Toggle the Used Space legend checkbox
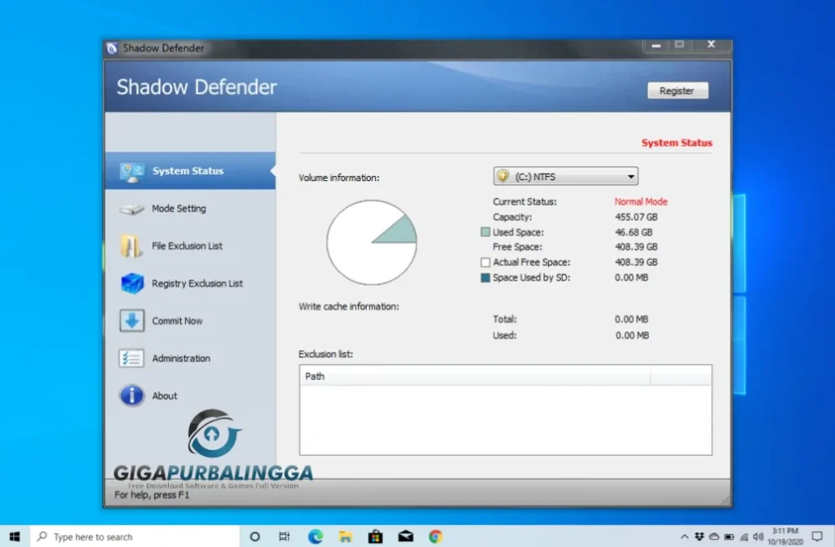 tap(487, 232)
